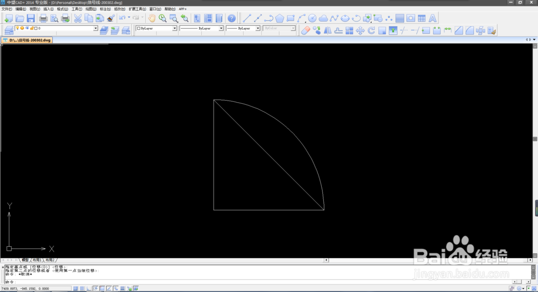Select the Offset modify tool
This screenshot has height=292, width=538.
point(338,31)
